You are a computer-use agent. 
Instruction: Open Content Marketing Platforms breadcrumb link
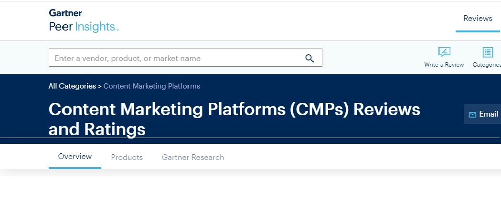(152, 86)
